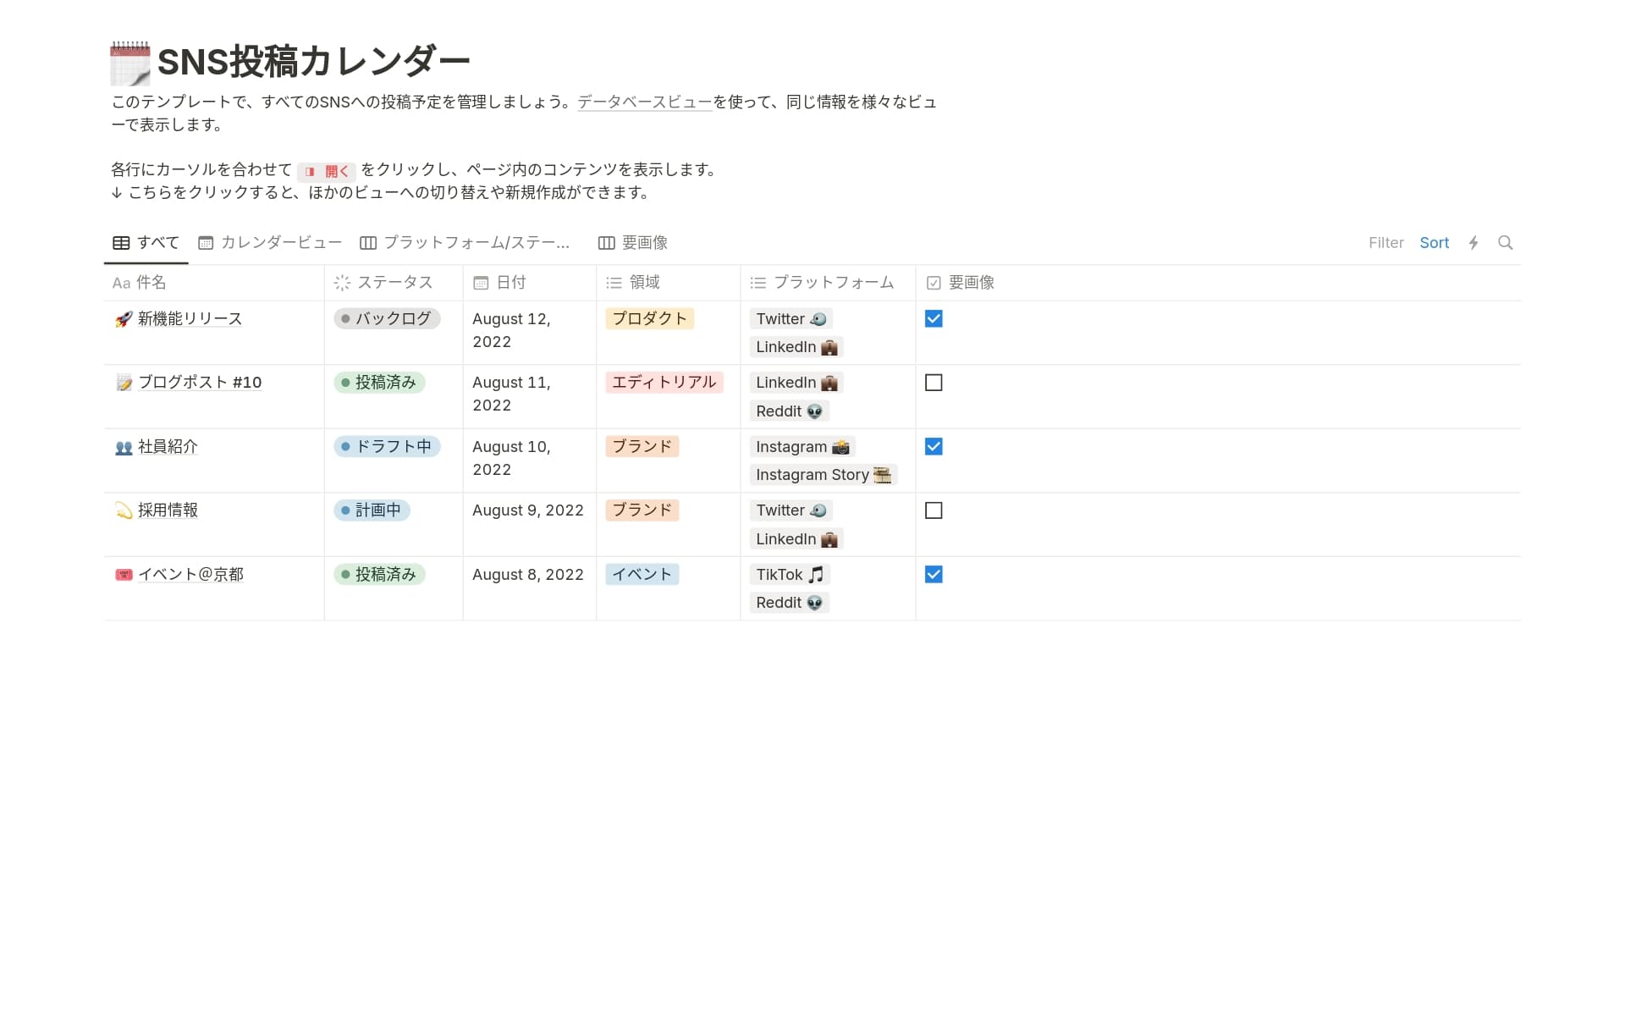
Task: Click the board icon next to プラットフォーム/ステー view
Action: (x=367, y=242)
